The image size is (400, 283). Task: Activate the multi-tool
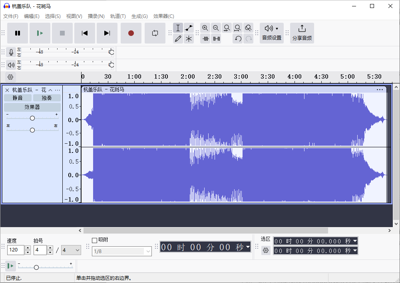pyautogui.click(x=189, y=39)
